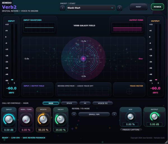Click the -3.0s axis label

(27, 59)
